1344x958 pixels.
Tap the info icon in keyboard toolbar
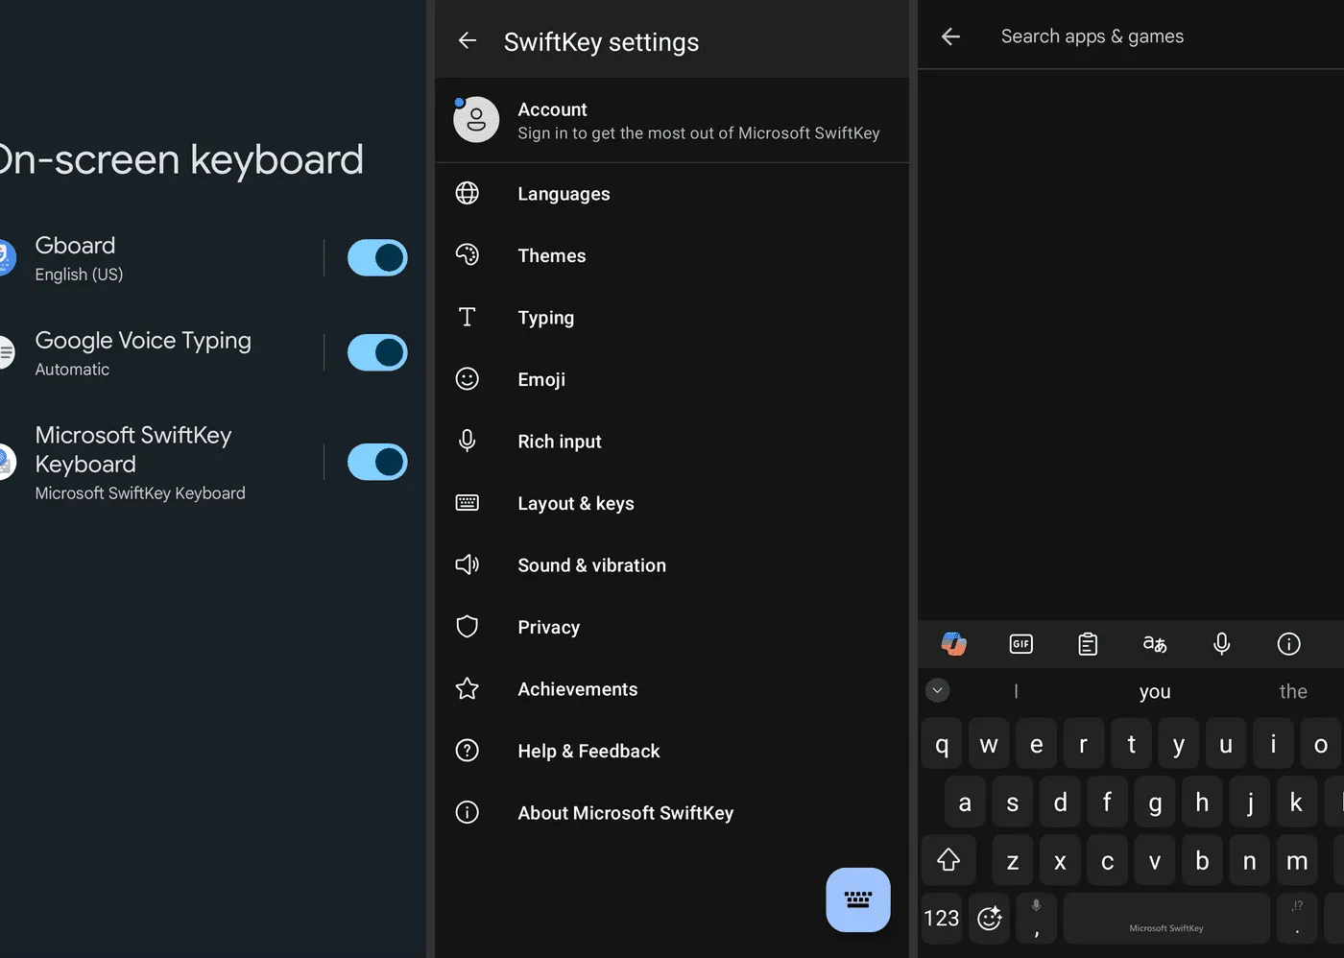click(x=1288, y=644)
